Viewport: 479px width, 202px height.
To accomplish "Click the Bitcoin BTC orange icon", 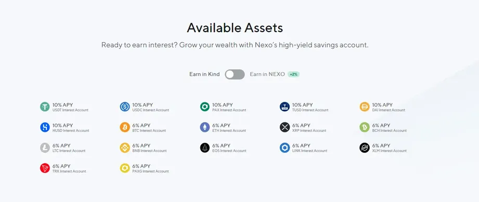I will (x=125, y=127).
